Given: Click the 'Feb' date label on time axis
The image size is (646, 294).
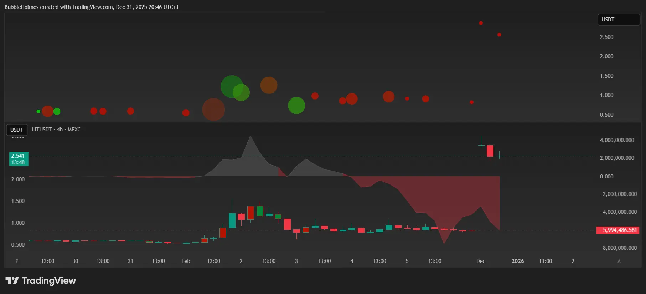Looking at the screenshot, I should (186, 261).
